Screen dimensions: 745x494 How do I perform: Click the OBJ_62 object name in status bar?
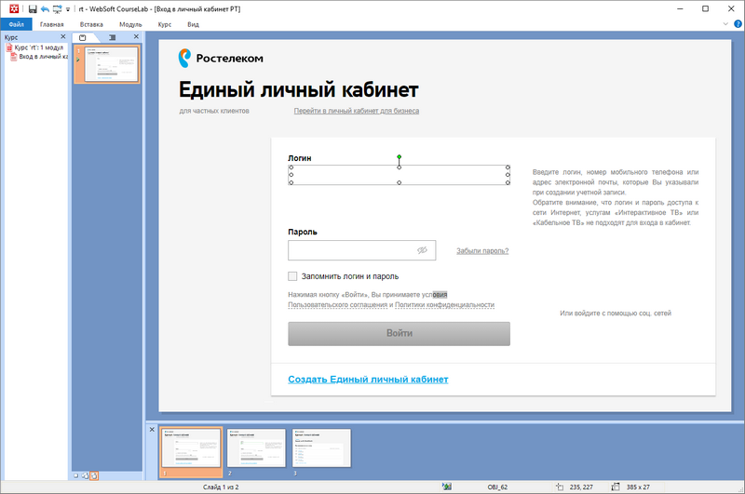click(x=497, y=487)
